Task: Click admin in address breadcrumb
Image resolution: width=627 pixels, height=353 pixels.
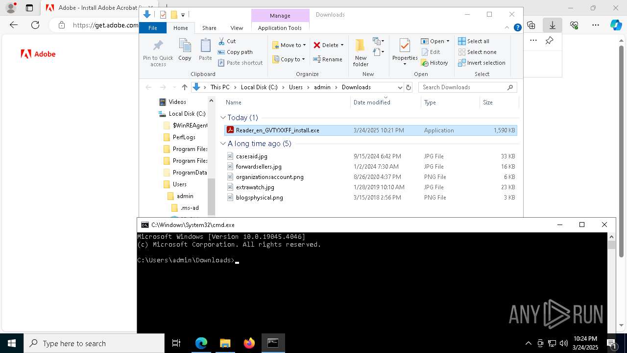Action: (x=322, y=87)
